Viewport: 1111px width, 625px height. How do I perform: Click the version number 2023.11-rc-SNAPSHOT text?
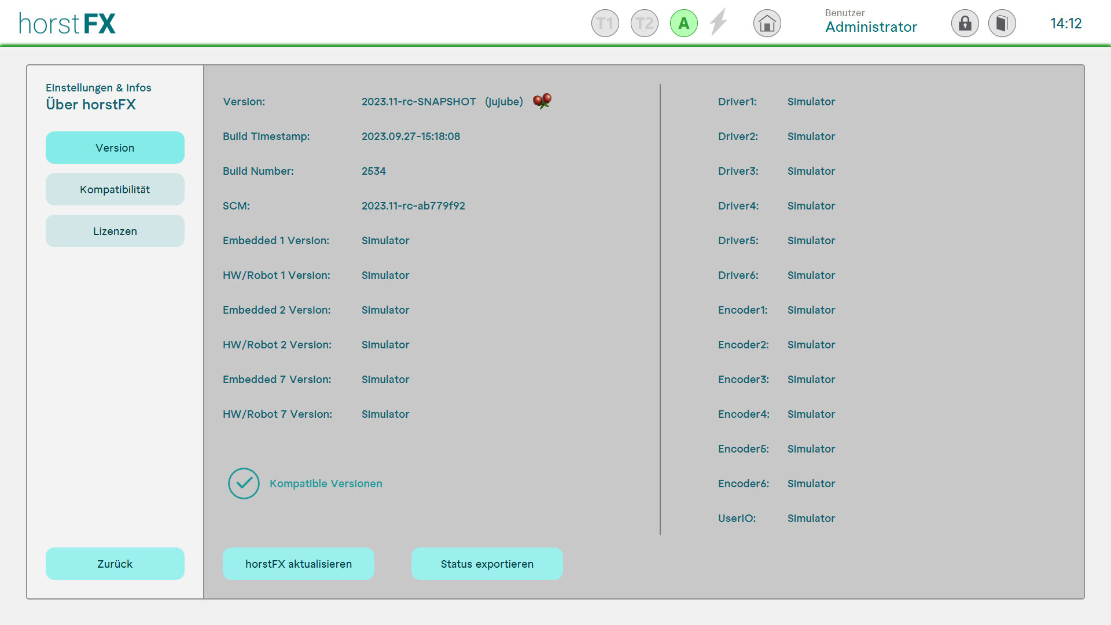(418, 102)
